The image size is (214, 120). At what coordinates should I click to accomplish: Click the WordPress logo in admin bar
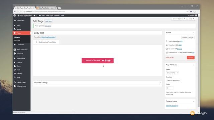pos(15,16)
